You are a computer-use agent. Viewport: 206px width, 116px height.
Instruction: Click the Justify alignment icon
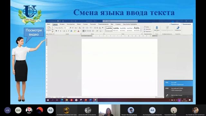(90, 31)
